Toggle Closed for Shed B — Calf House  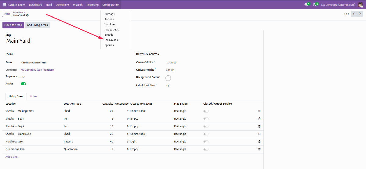[206, 134]
